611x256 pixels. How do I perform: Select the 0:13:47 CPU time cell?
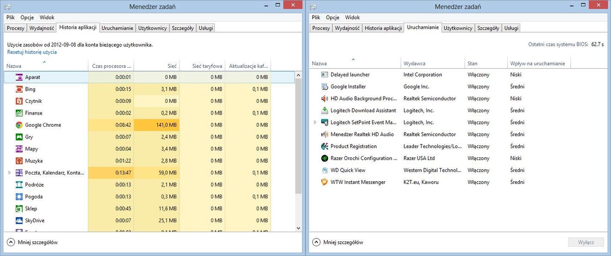111,173
